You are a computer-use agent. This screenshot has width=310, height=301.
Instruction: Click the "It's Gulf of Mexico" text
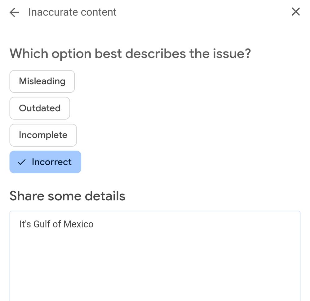56,224
